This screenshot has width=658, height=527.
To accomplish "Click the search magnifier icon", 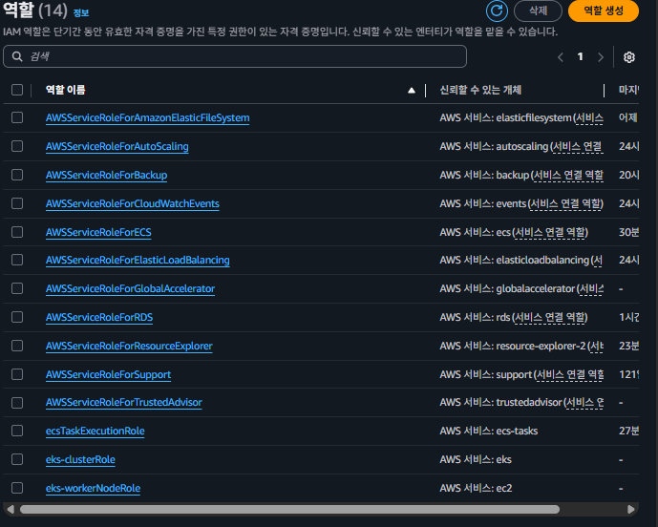I will pyautogui.click(x=17, y=56).
